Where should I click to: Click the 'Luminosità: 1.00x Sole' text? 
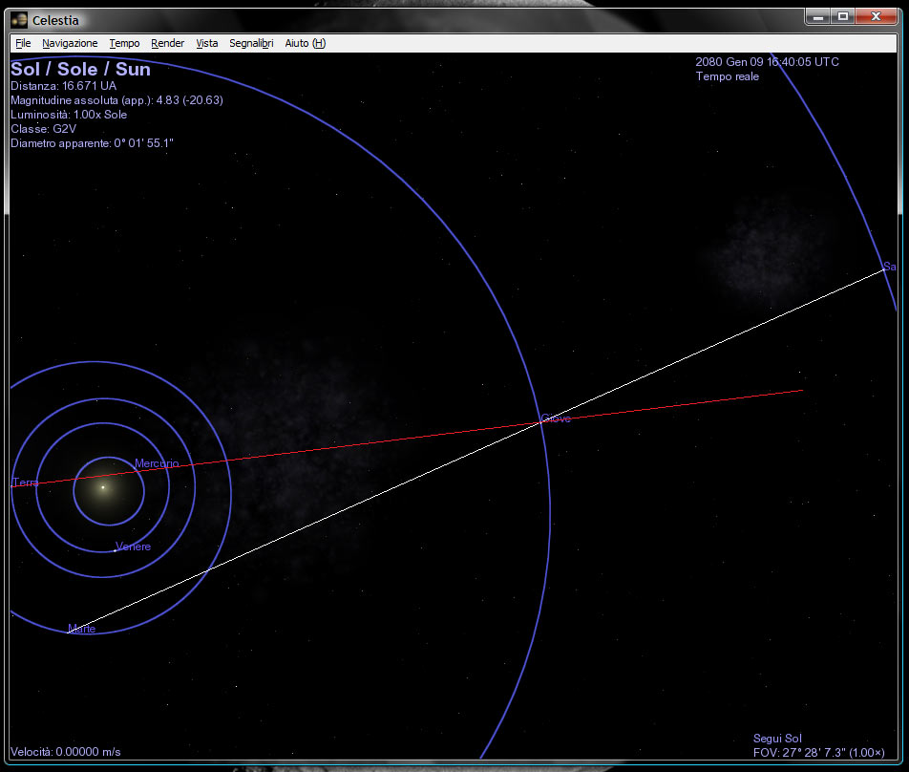[69, 115]
